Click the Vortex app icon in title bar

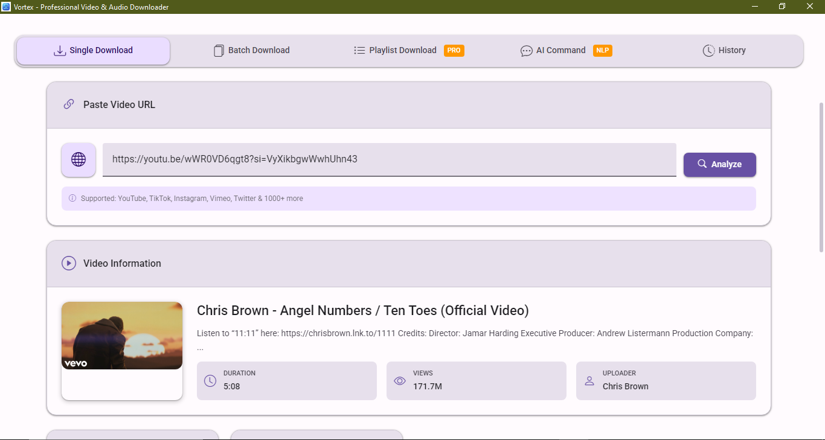click(x=6, y=7)
